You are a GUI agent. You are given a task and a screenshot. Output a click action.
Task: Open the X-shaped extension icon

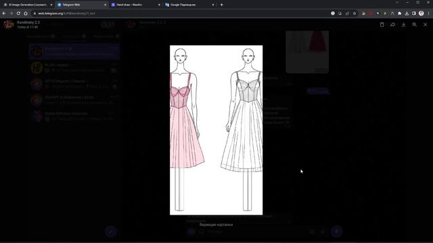[378, 13]
